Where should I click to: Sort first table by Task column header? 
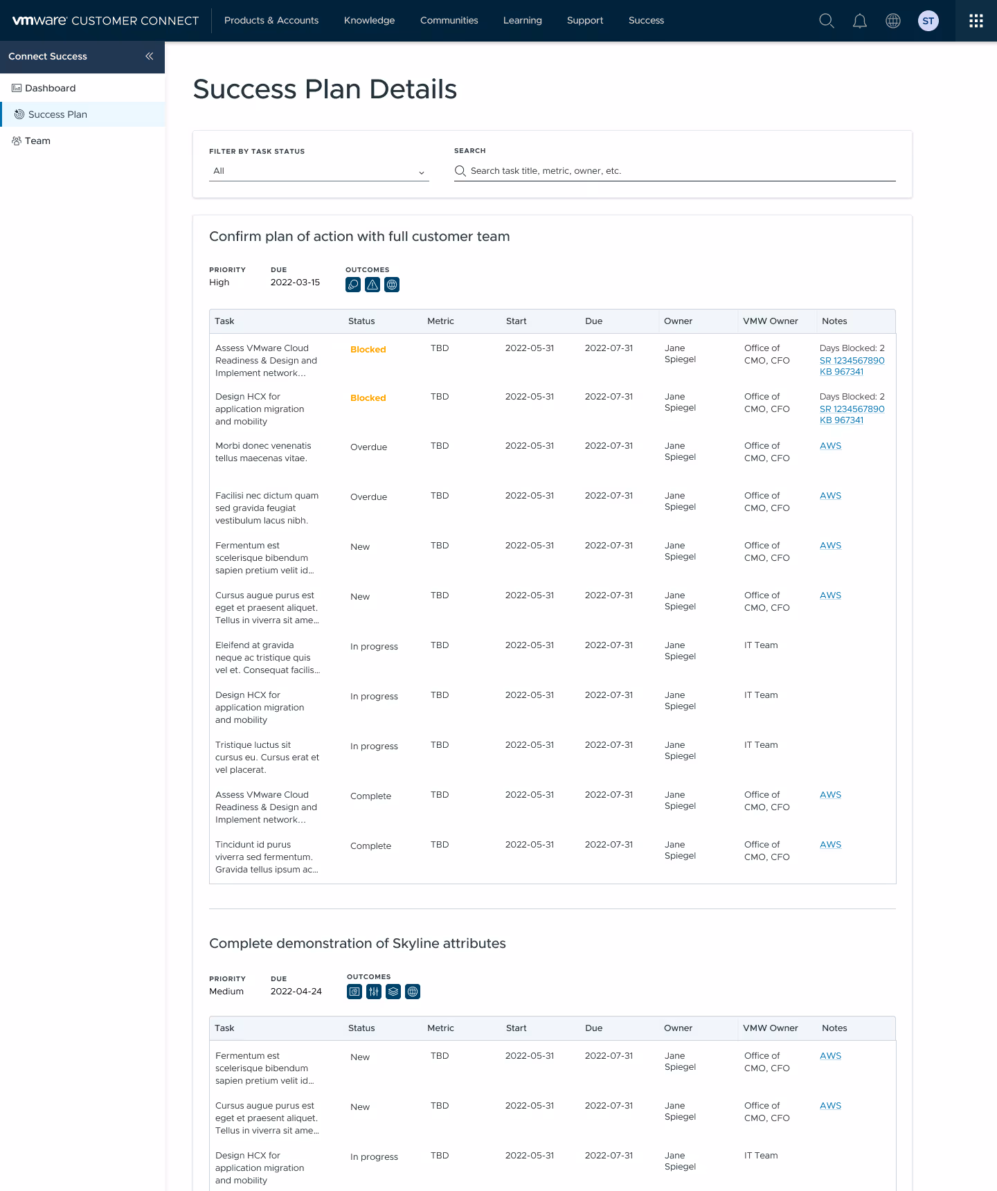pyautogui.click(x=224, y=321)
